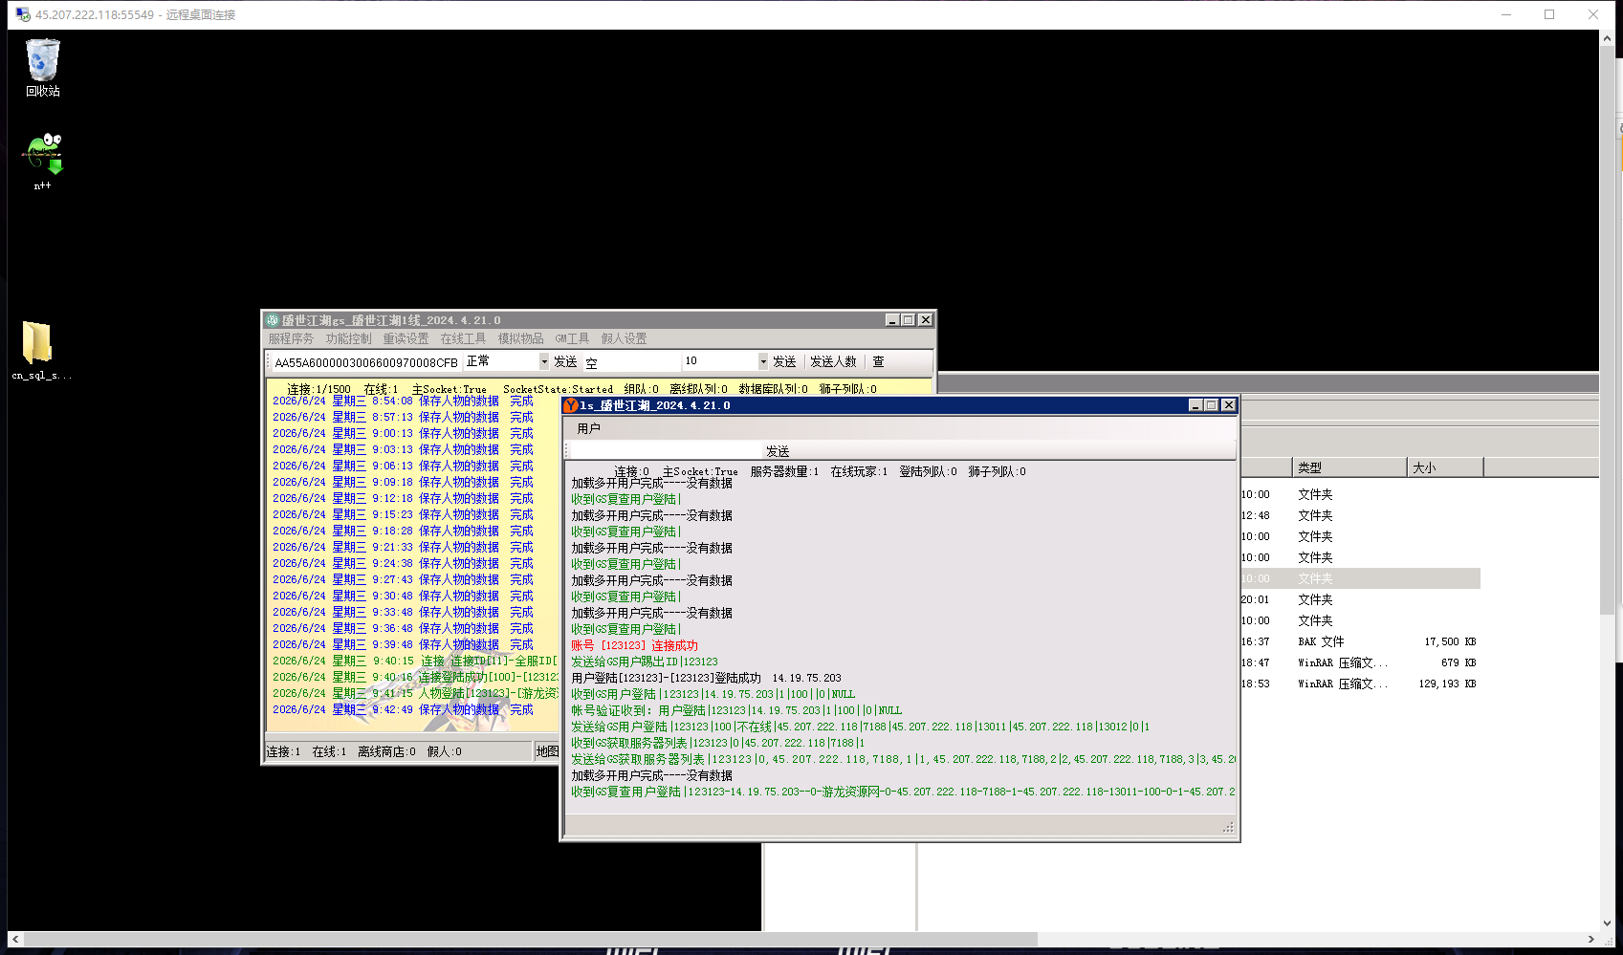
Task: Expand the 正常 status dropdown
Action: coord(544,361)
